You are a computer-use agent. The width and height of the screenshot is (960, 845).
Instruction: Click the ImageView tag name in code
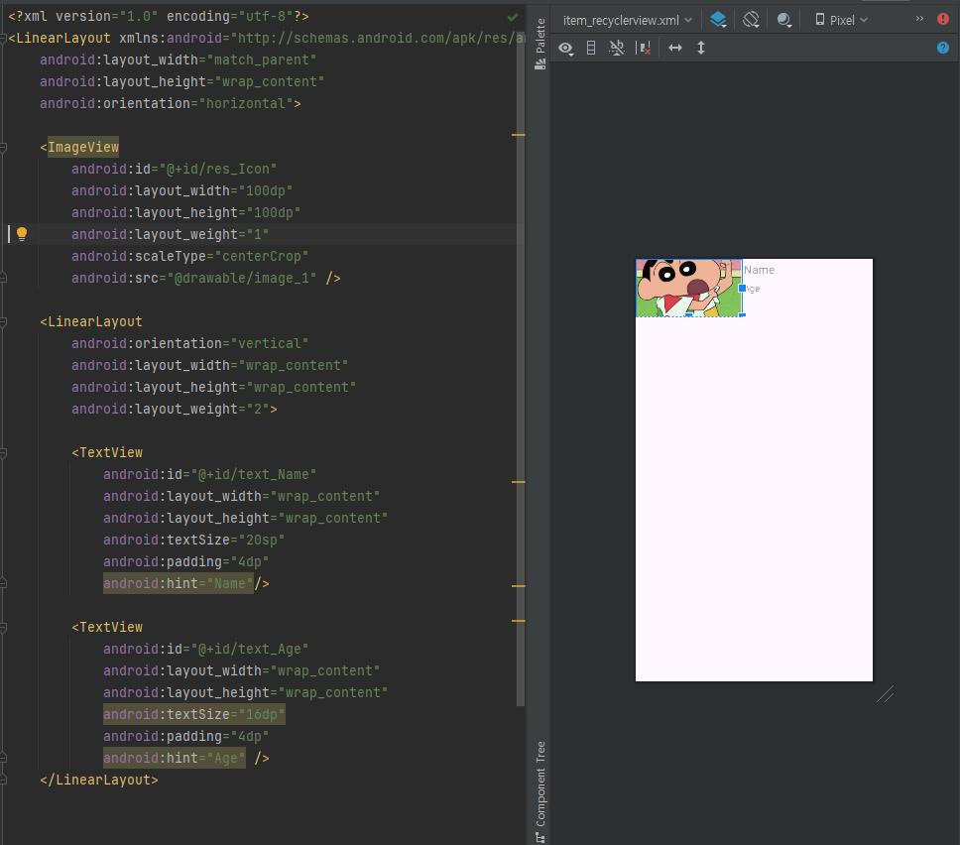(x=83, y=148)
